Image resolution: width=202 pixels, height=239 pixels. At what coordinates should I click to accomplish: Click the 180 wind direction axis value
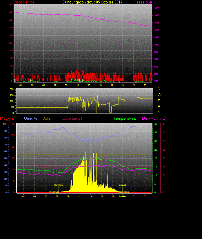click(x=12, y=101)
